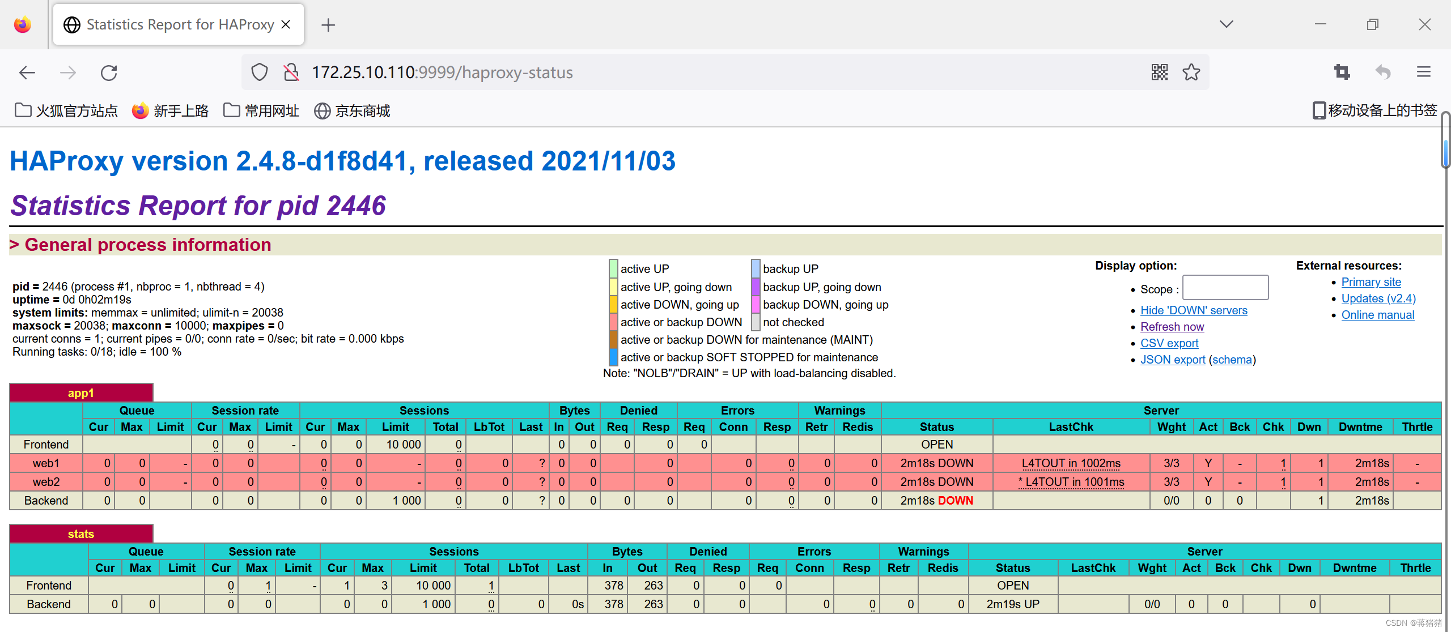Screen dimensions: 1451x632
Task: Click the app1 Frontend OPEN status
Action: [x=937, y=445]
